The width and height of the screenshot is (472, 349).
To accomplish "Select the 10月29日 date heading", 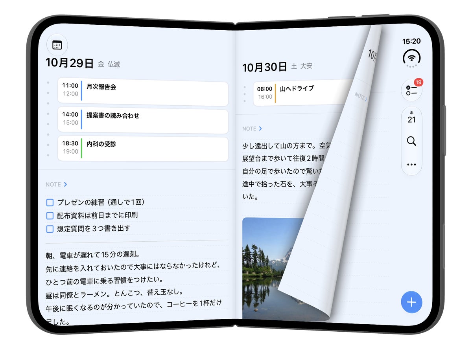I will pyautogui.click(x=70, y=63).
